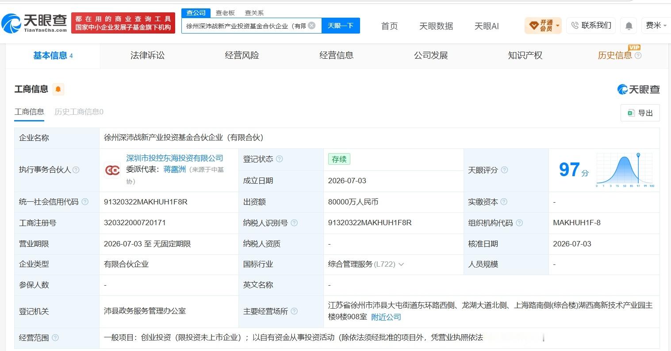Click the help icon next to 执行事务合伙人
This screenshot has height=351, width=671.
tap(76, 170)
